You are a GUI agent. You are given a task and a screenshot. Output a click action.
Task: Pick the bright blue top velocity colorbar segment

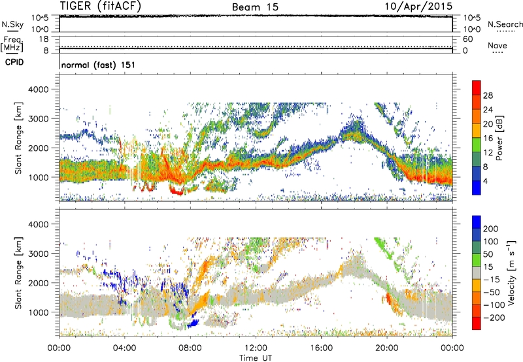coord(477,222)
